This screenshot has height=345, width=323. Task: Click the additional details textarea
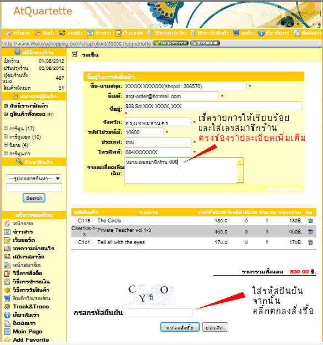click(x=184, y=170)
